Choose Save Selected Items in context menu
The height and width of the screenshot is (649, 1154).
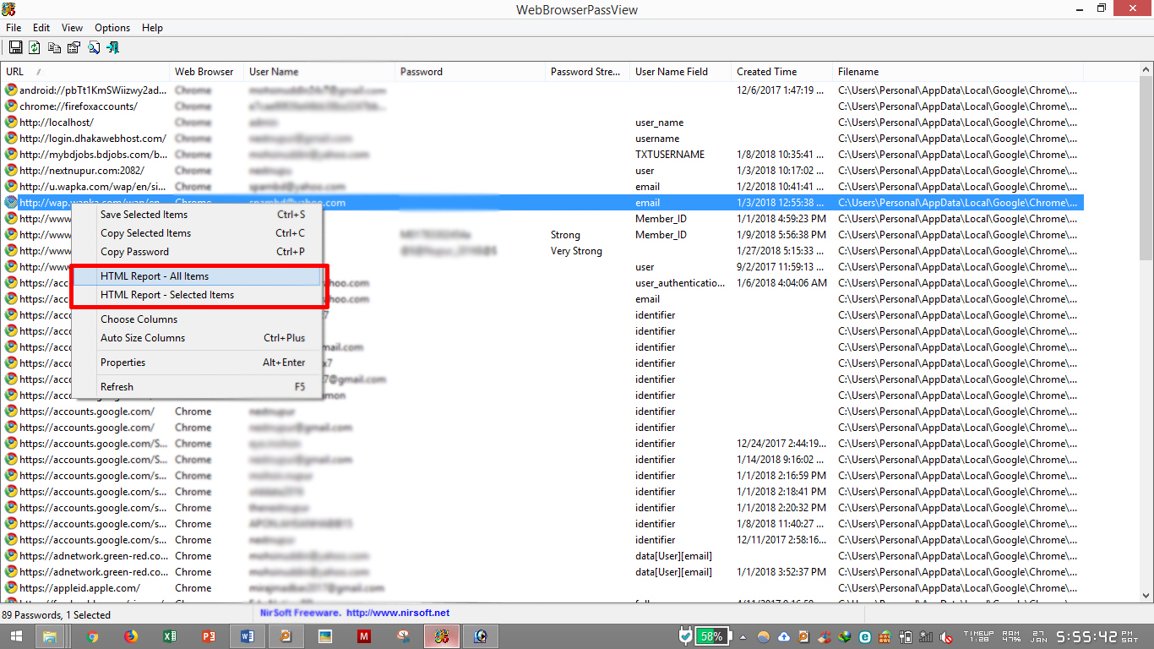197,215
